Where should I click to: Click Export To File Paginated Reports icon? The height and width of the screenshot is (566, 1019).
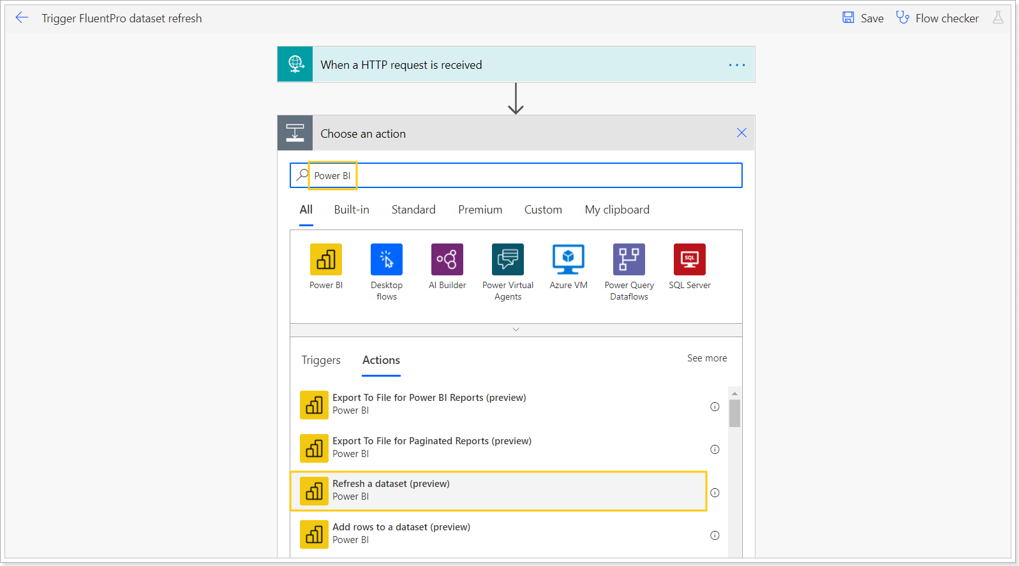click(314, 448)
